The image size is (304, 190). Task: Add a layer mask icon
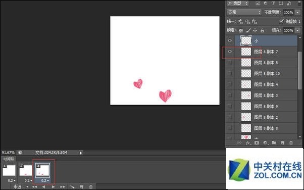point(257,143)
